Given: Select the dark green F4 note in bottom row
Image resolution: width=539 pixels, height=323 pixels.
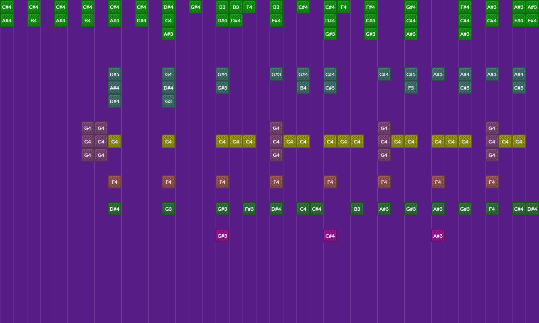Looking at the screenshot, I should (492, 209).
